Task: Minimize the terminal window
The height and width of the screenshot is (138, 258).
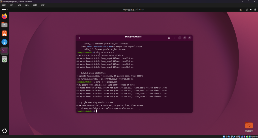Action: 180,38
